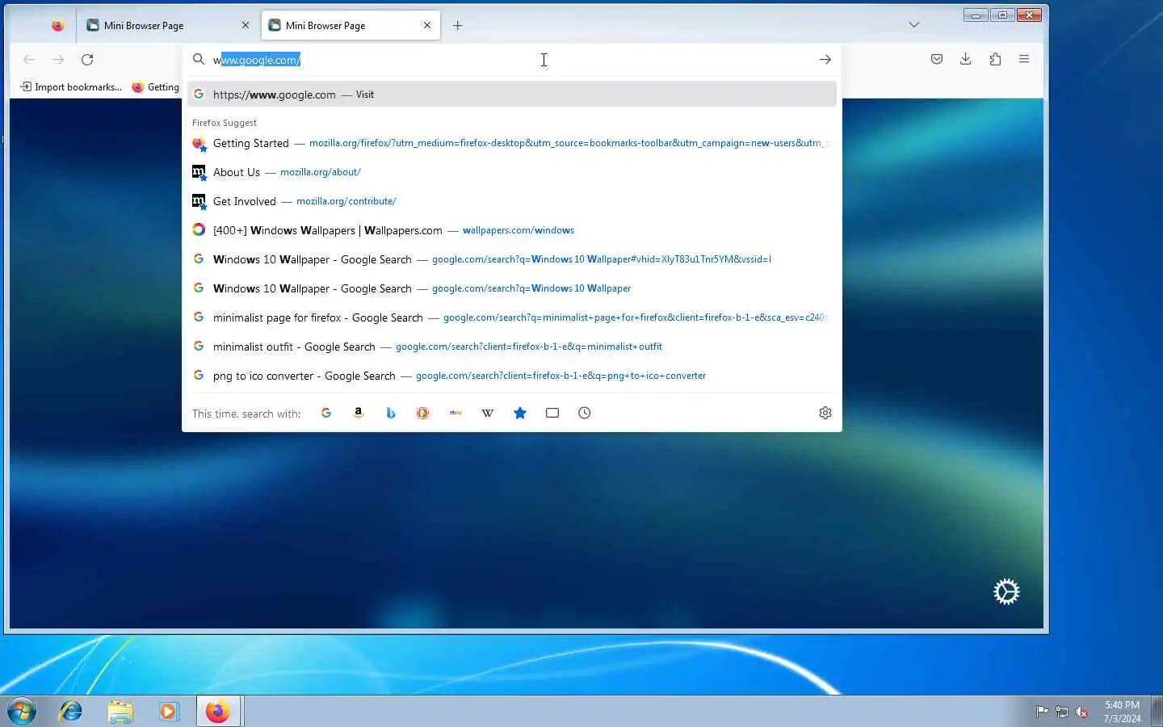Open the Getting Started bookmark in the toolbar
This screenshot has width=1163, height=727.
click(x=156, y=86)
